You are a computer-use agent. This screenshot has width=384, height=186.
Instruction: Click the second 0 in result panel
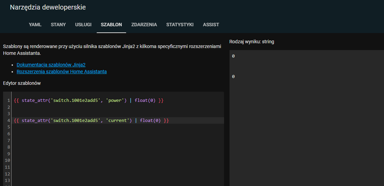pyautogui.click(x=233, y=77)
